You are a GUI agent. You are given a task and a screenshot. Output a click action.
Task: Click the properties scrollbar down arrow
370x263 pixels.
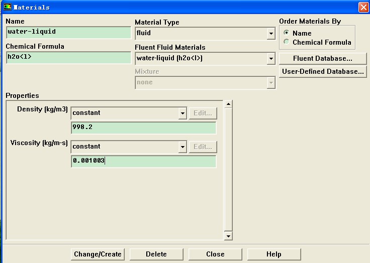point(228,236)
